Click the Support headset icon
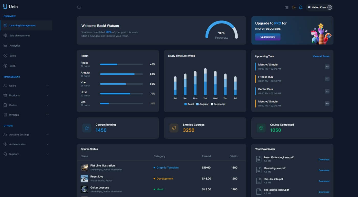 5,154
